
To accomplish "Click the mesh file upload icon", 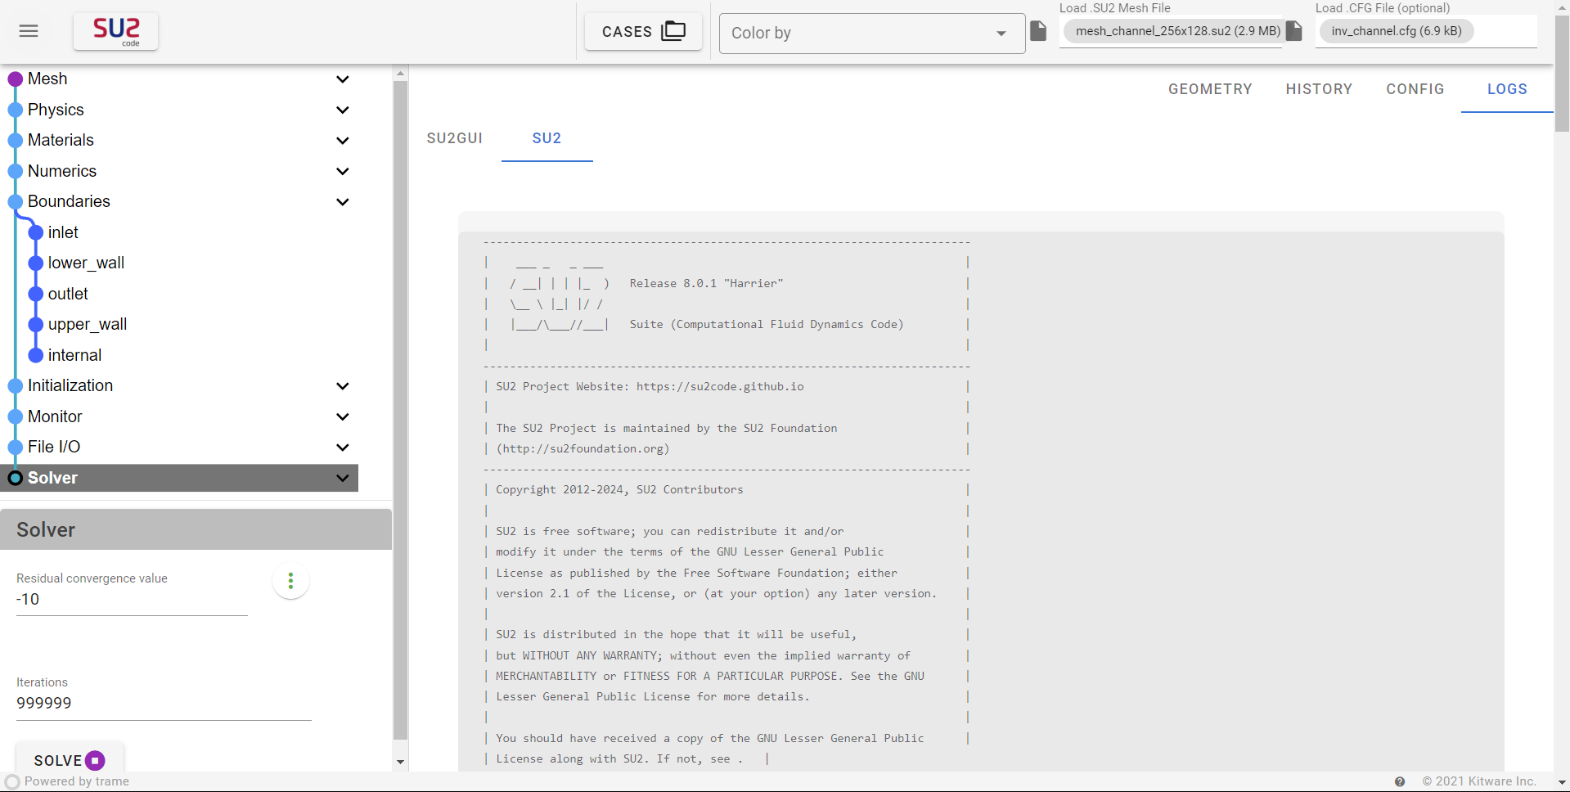I will pos(1038,31).
